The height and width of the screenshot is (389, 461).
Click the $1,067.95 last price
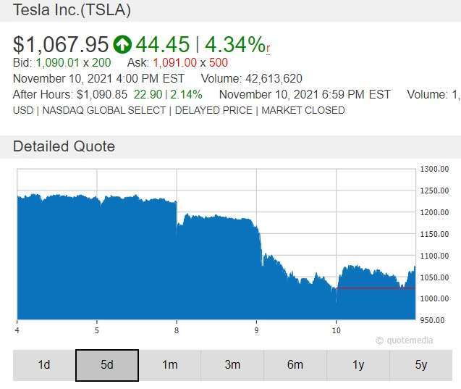[x=61, y=44]
